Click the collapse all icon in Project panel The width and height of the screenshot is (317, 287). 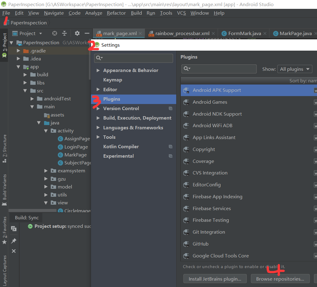(64, 33)
